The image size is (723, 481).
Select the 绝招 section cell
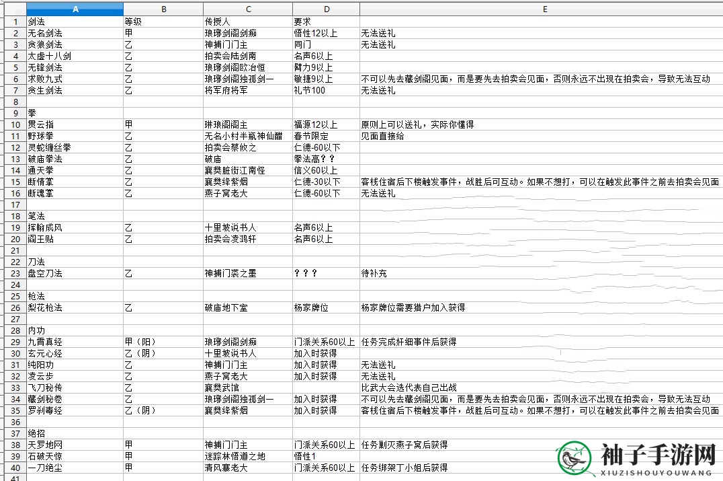75,433
